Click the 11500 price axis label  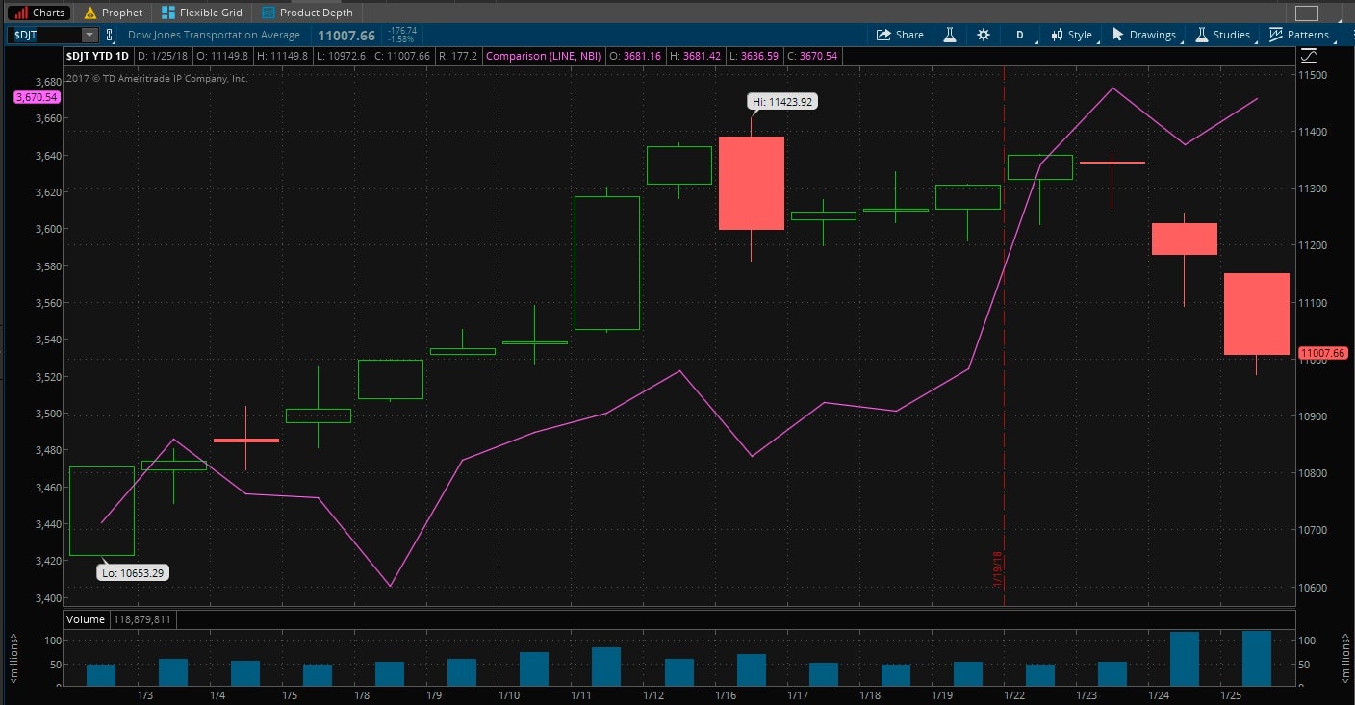tap(1315, 75)
